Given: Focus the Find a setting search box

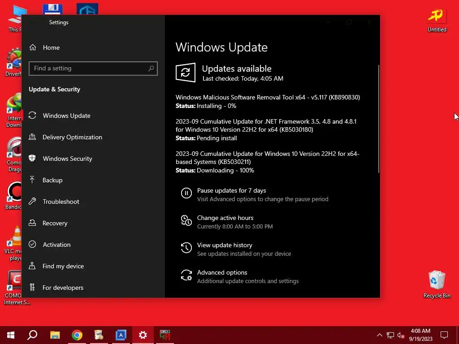Looking at the screenshot, I should pyautogui.click(x=93, y=69).
